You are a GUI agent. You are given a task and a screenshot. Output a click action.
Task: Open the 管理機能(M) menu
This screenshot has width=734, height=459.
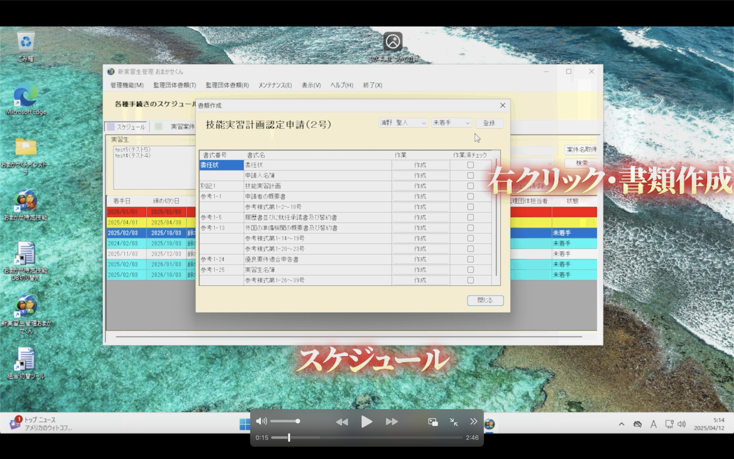point(127,85)
